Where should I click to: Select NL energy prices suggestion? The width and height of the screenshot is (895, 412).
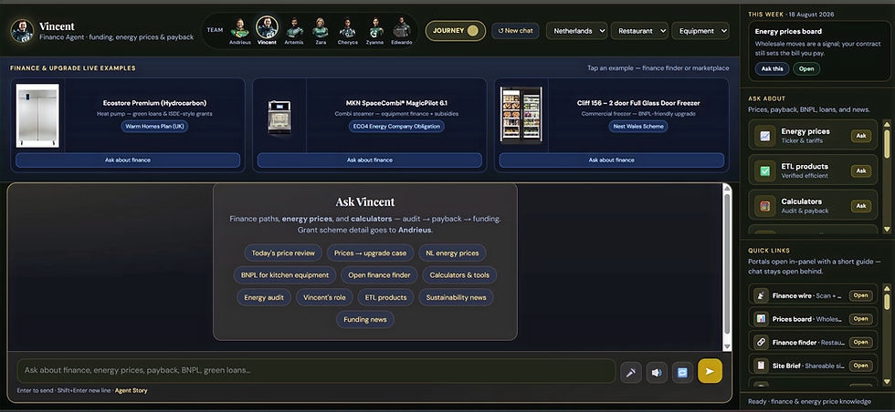[x=453, y=253]
